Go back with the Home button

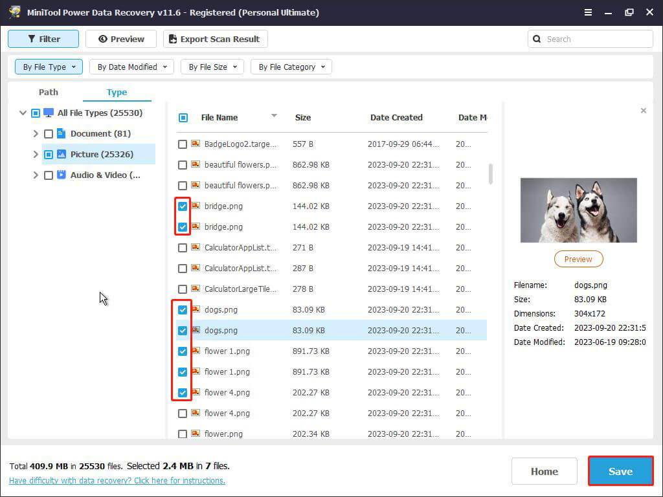tap(544, 471)
